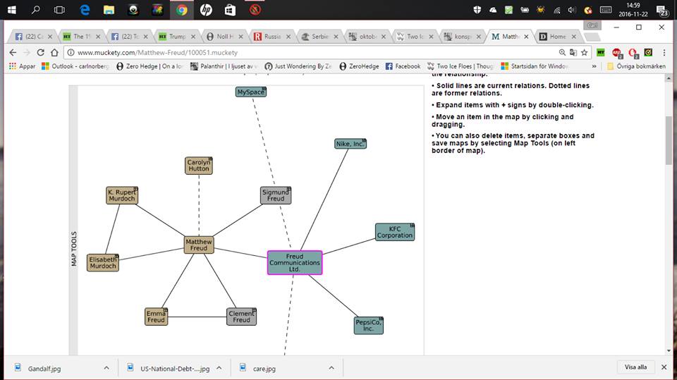Click expand icon on K. Rupert Murdoch node
677x380 pixels.
point(135,189)
